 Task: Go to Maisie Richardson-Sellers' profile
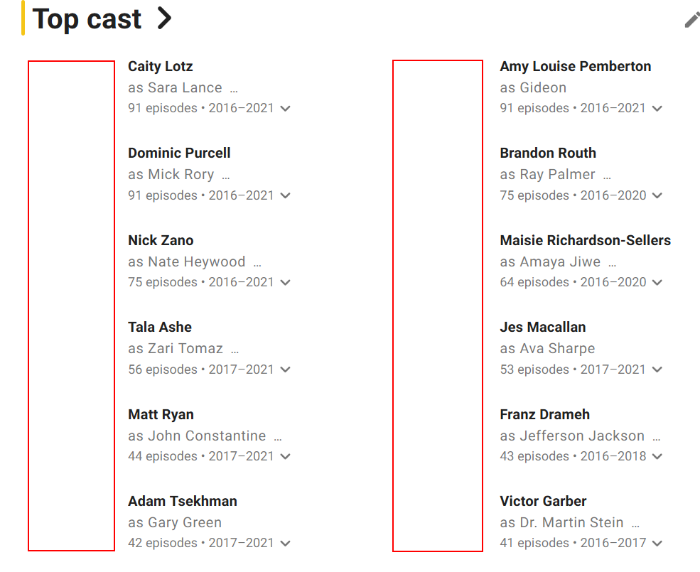585,240
